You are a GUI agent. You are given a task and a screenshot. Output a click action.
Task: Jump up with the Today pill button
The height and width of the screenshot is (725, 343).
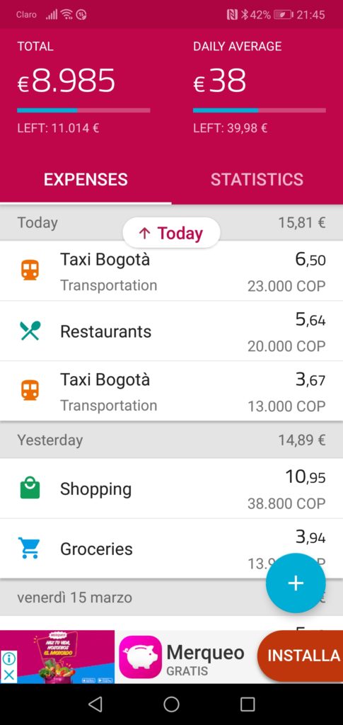(171, 233)
